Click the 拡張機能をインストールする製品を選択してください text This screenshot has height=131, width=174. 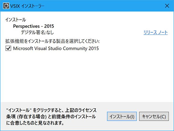[52, 41]
